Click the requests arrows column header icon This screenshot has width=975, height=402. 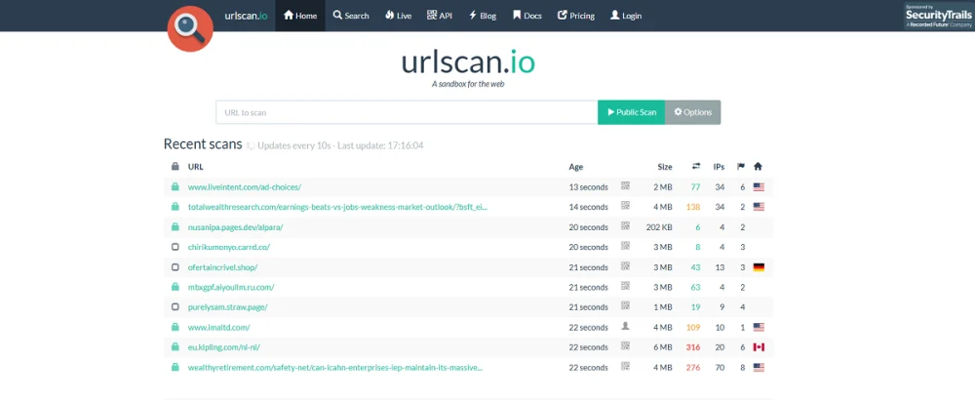pos(696,166)
